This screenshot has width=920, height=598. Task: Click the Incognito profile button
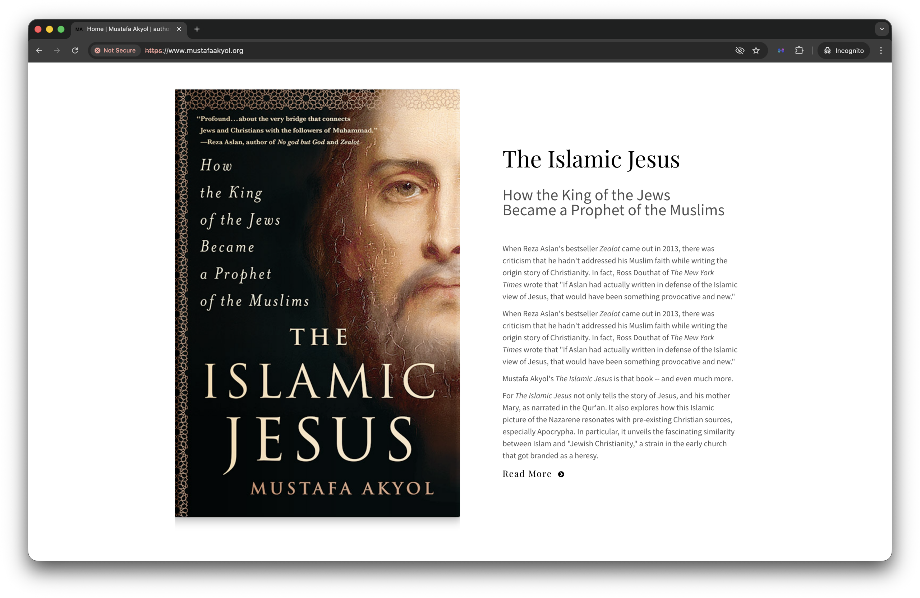click(843, 51)
